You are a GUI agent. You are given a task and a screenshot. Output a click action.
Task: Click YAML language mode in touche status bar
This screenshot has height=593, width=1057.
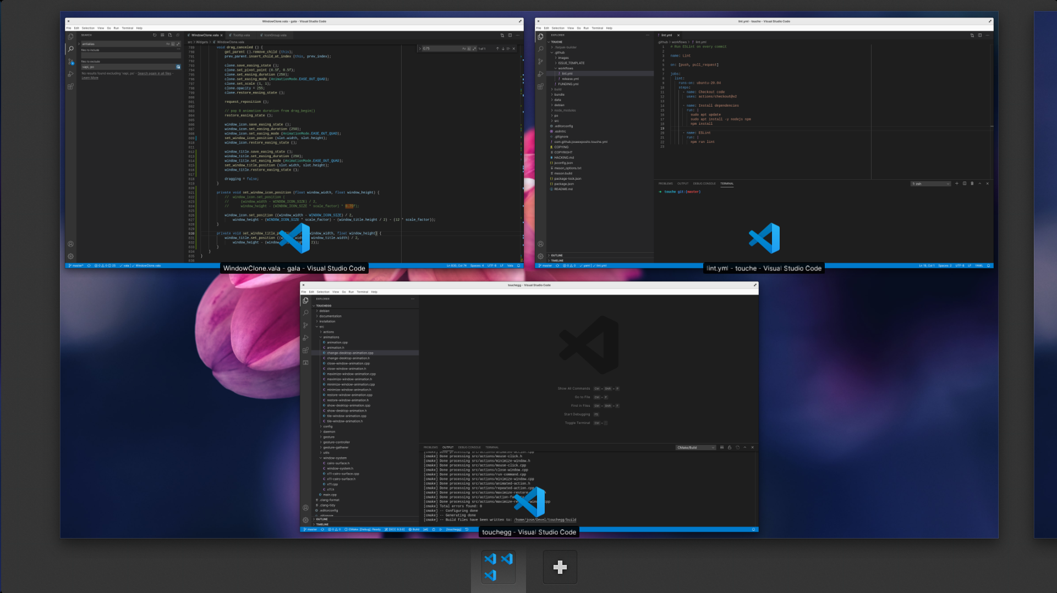[979, 266]
